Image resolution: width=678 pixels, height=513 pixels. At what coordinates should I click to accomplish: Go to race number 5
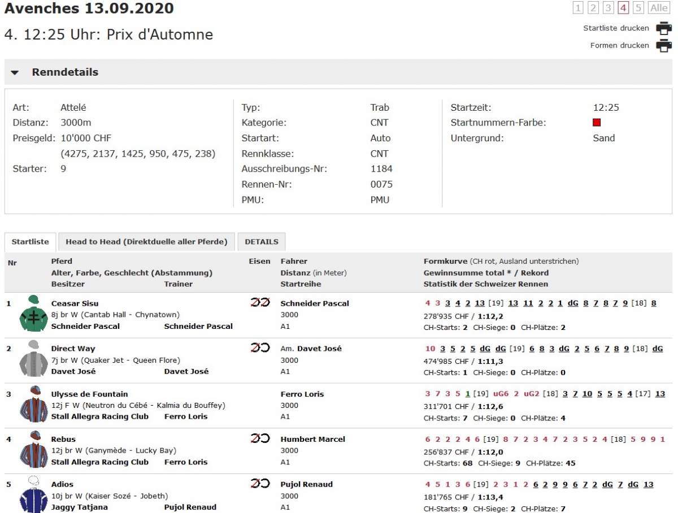[x=638, y=8]
